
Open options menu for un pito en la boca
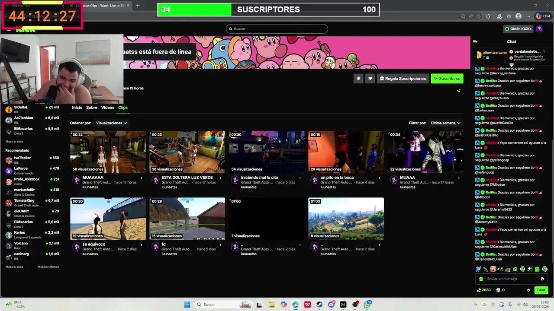point(380,178)
